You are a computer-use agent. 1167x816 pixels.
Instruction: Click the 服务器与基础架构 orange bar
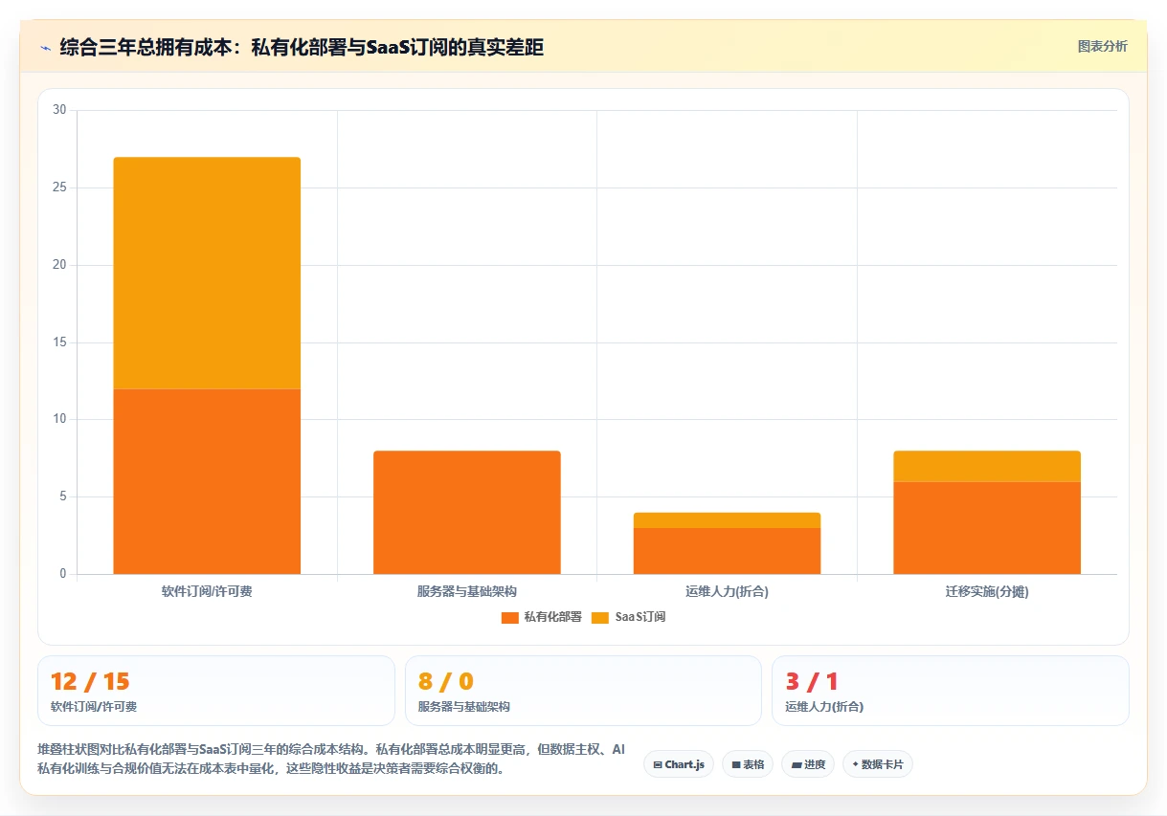467,512
